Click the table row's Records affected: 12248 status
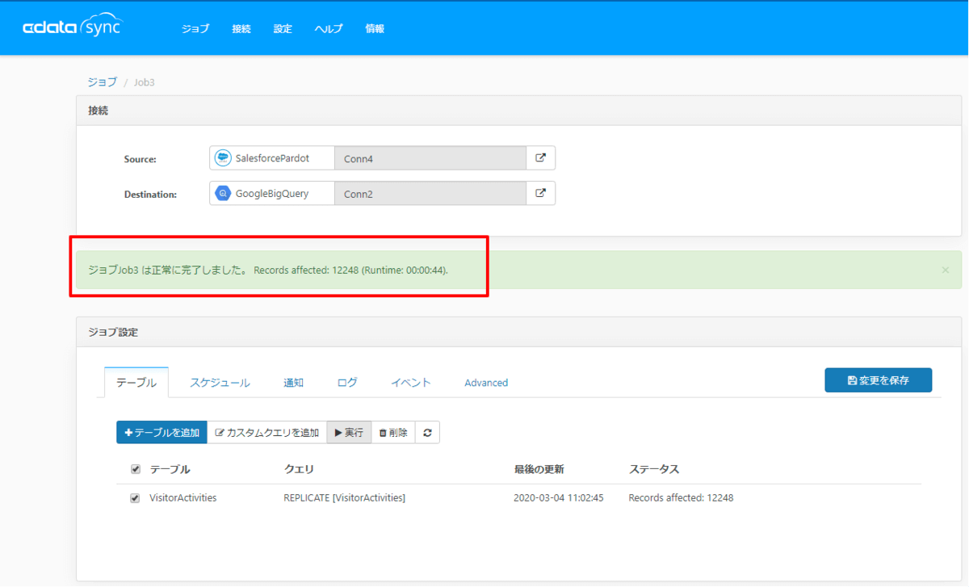Screen dimensions: 969x587 (x=681, y=498)
